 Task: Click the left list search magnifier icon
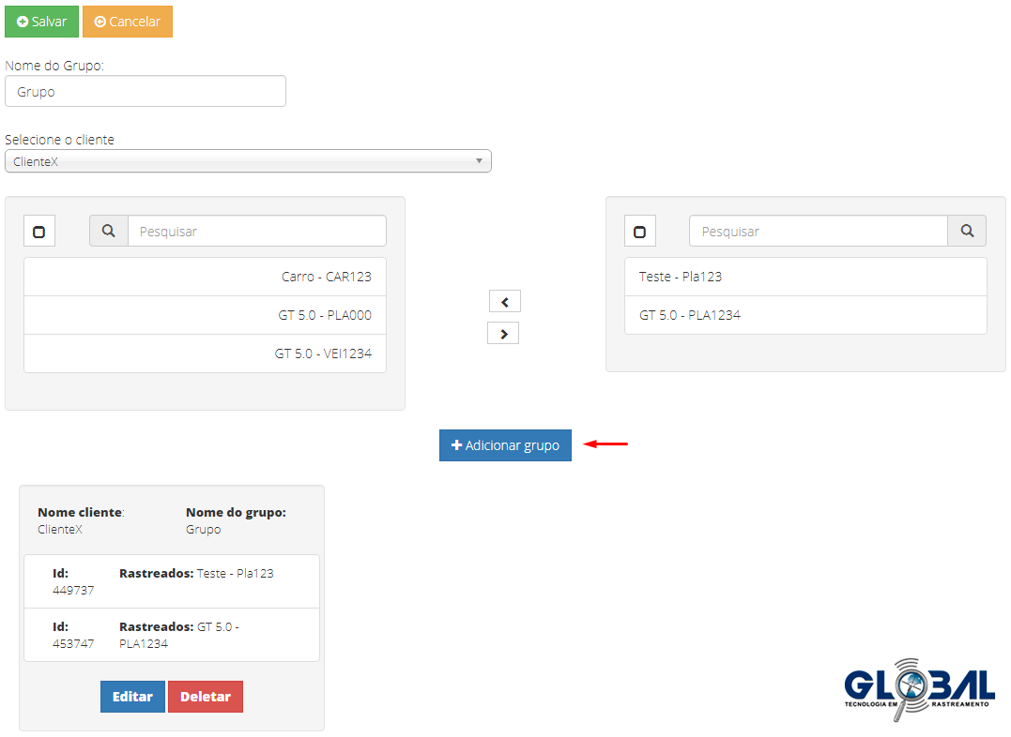(108, 231)
